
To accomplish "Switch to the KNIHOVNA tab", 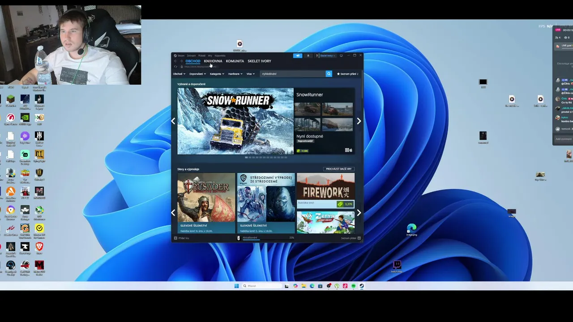I will (x=213, y=61).
